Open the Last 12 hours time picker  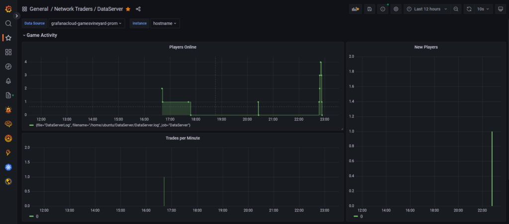click(x=427, y=9)
